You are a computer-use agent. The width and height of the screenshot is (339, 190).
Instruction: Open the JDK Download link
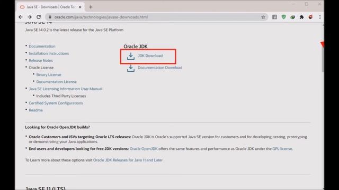click(x=150, y=55)
